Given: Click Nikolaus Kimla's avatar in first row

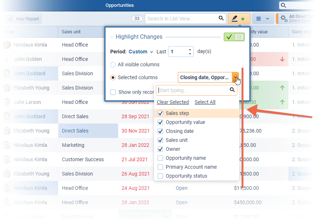Looking at the screenshot, I should pyautogui.click(x=7, y=45).
